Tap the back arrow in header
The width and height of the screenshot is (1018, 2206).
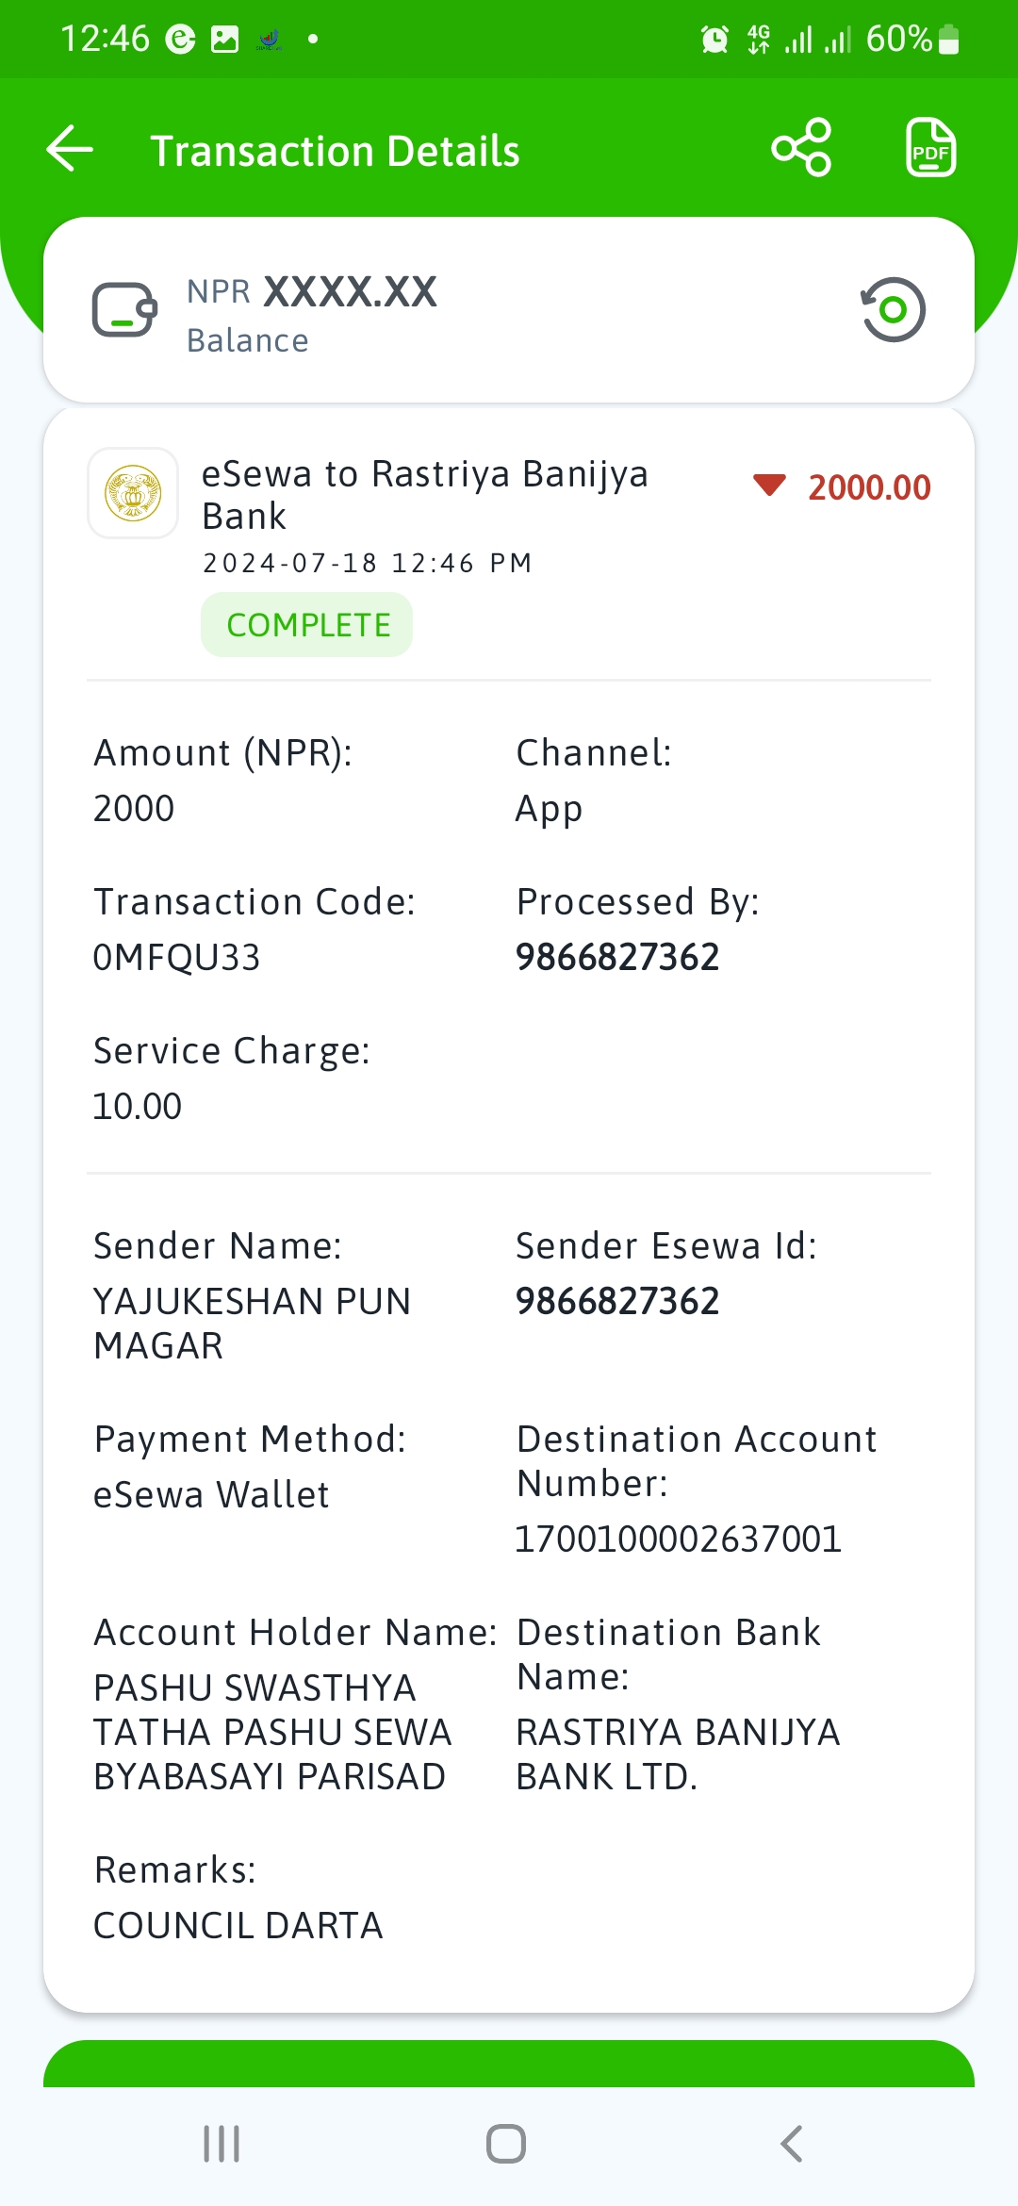click(x=70, y=150)
